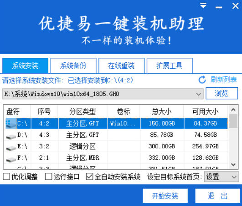
Task: Open the 在线重装 tab
Action: [121, 65]
